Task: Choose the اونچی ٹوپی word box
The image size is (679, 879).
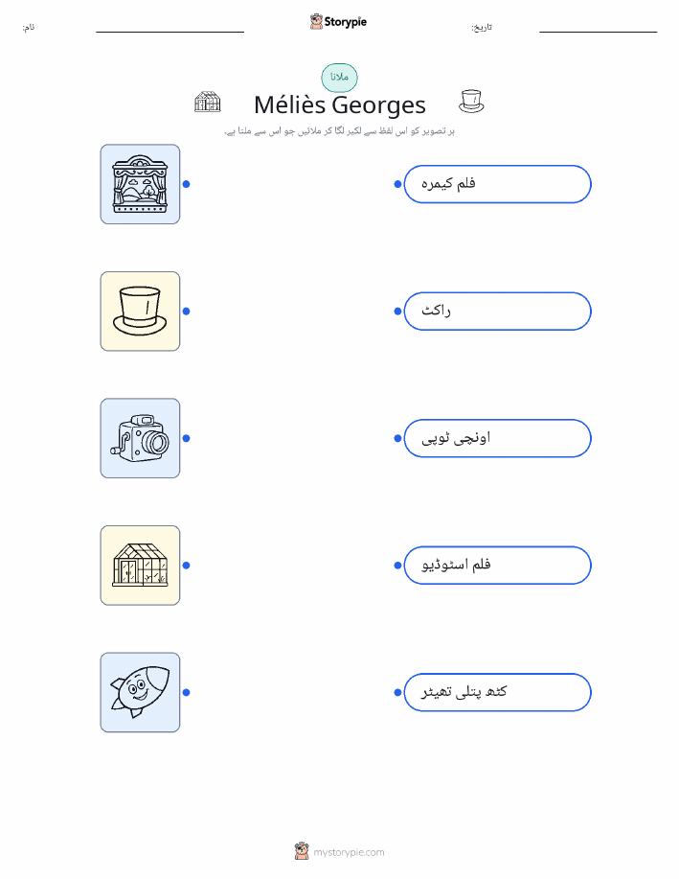Action: point(497,438)
